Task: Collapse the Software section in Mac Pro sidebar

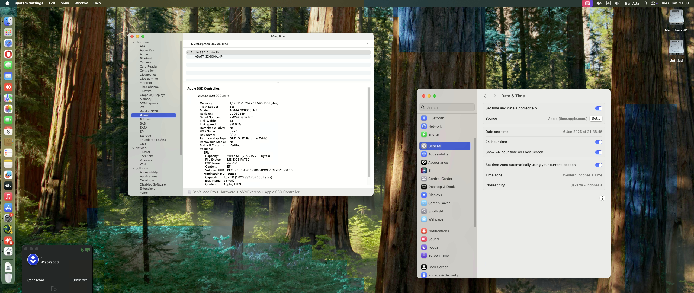Action: pyautogui.click(x=133, y=168)
